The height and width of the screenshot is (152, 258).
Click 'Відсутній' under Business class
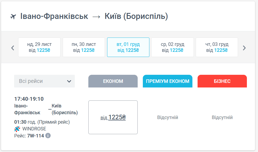pos(222,117)
